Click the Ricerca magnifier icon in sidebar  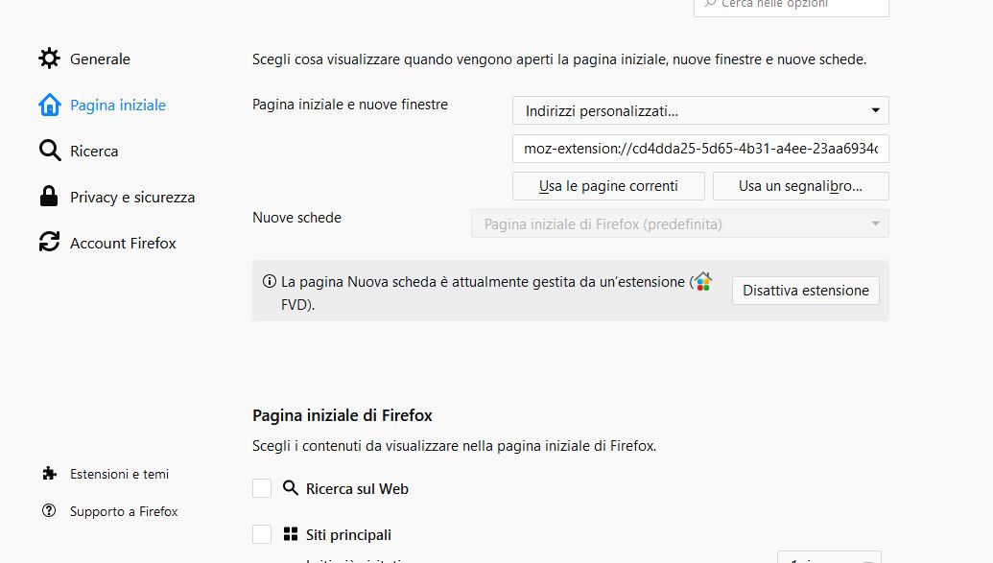pyautogui.click(x=49, y=151)
